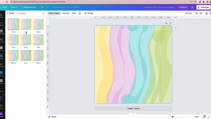Open the Notas notes icon
The width and height of the screenshot is (211, 119).
[49, 117]
